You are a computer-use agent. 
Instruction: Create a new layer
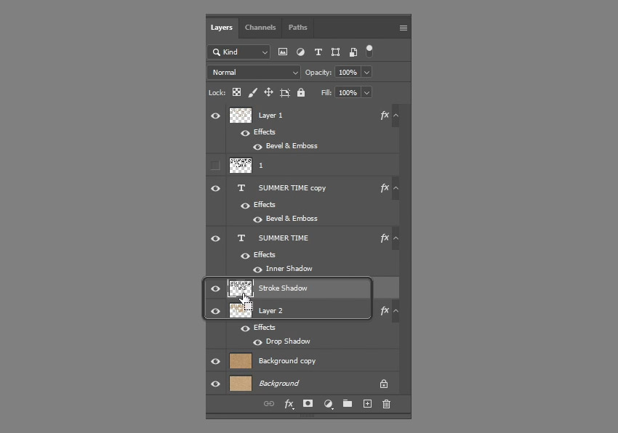367,403
